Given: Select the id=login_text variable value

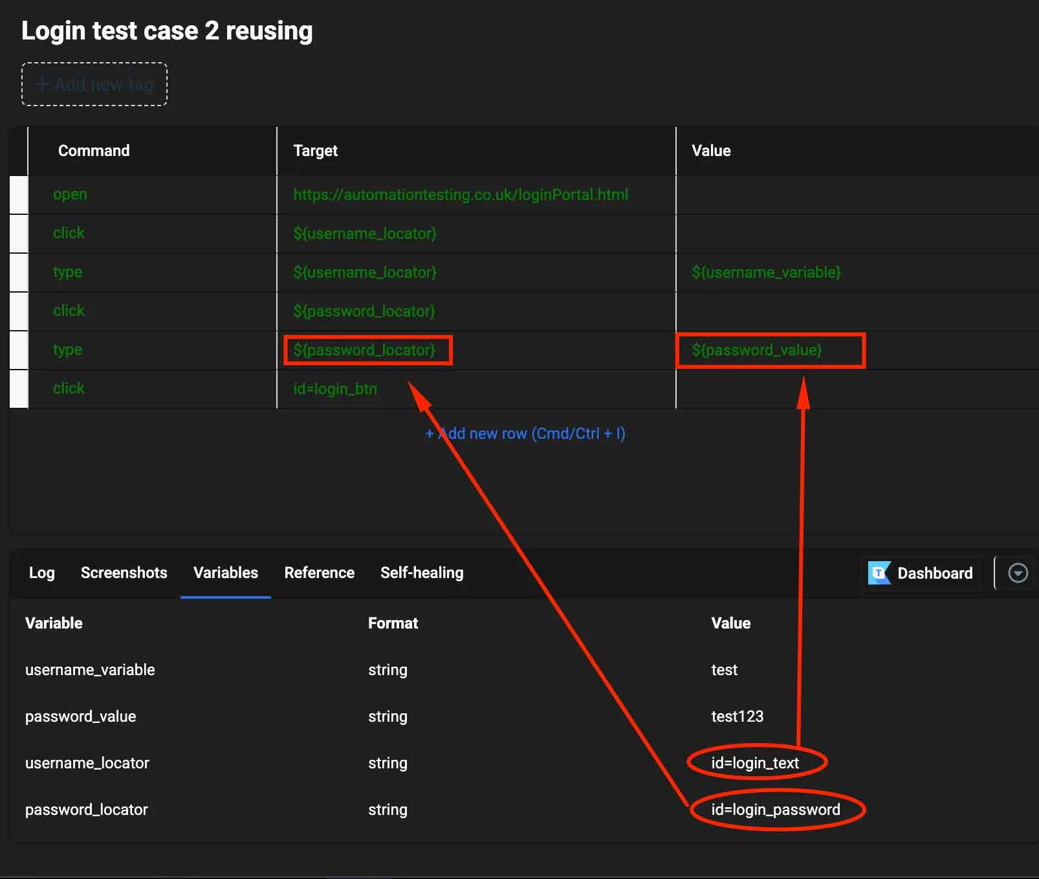Looking at the screenshot, I should point(754,763).
